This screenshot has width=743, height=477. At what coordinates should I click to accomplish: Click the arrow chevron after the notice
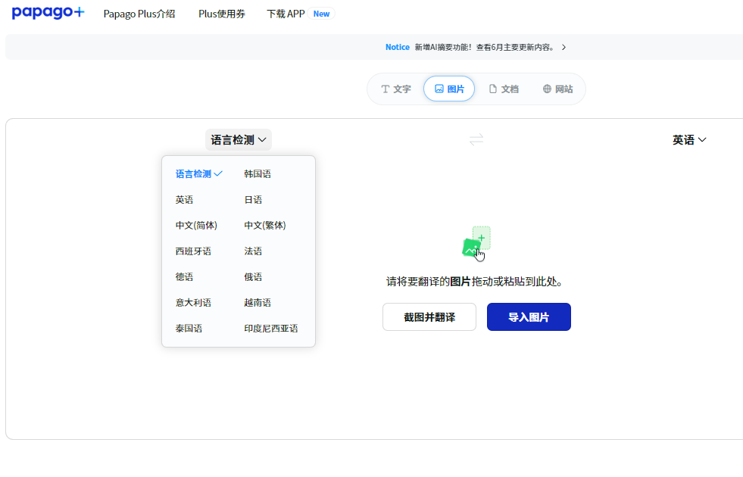click(564, 47)
